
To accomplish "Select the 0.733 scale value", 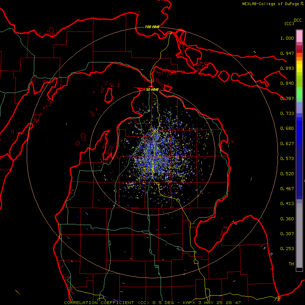I will pos(287,114).
